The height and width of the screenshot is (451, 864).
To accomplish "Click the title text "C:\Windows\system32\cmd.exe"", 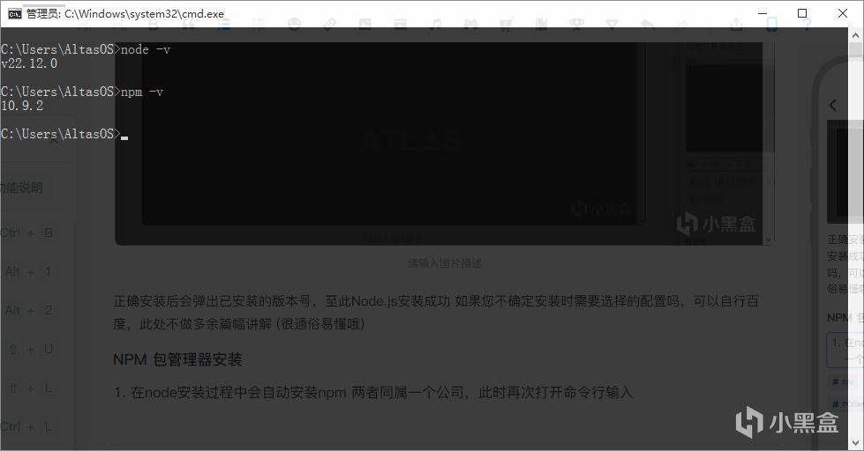I will coord(144,14).
